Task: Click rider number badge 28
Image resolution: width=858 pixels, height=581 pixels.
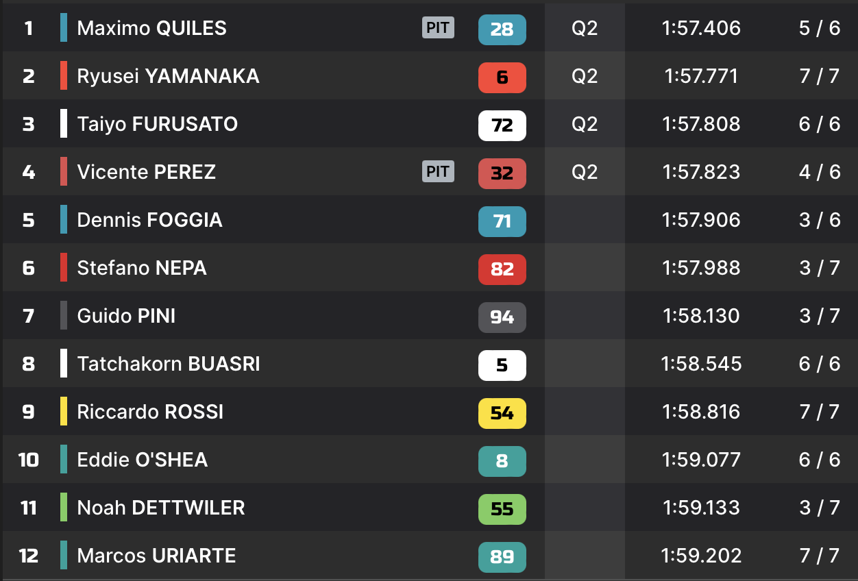Action: (x=502, y=29)
